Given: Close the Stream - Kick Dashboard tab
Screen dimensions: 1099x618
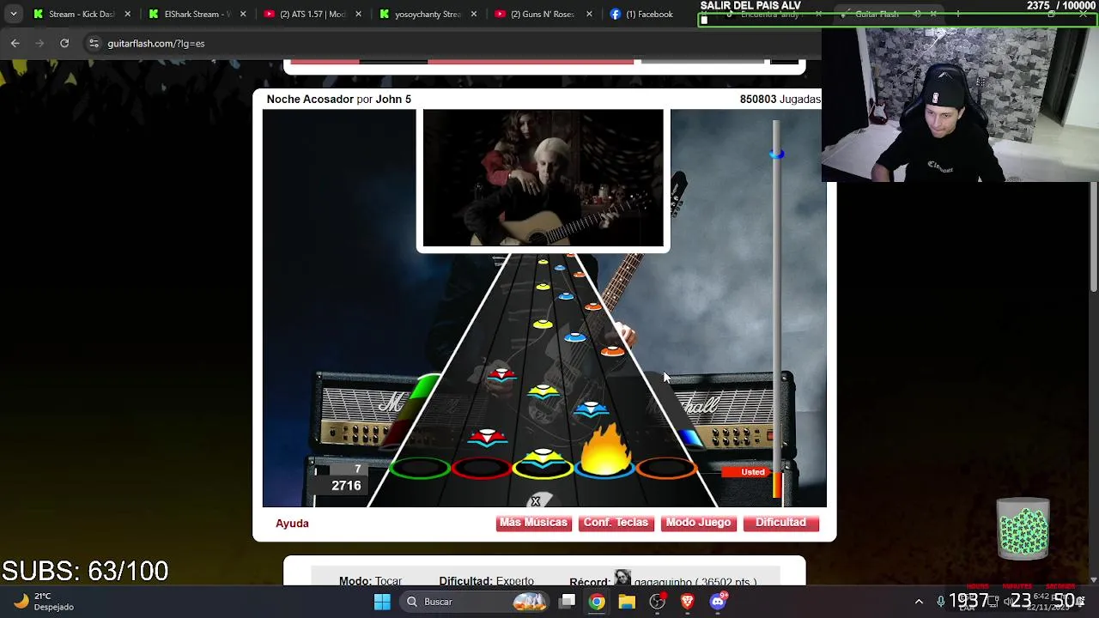Looking at the screenshot, I should [x=128, y=14].
